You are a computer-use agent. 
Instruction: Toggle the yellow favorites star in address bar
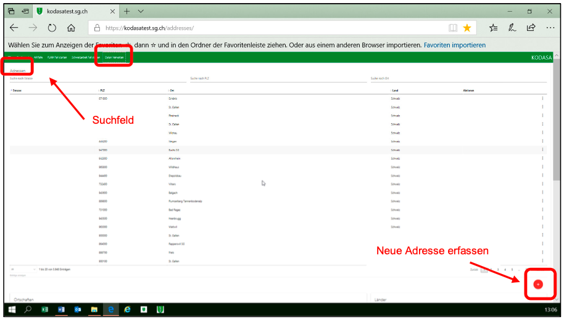(x=467, y=28)
